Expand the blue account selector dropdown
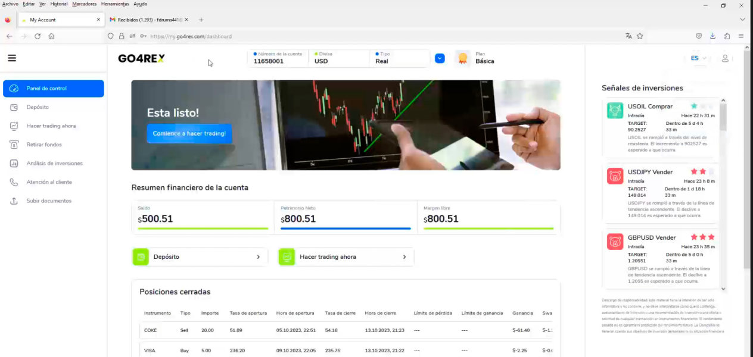Screen dimensions: 753x357 click(440, 58)
